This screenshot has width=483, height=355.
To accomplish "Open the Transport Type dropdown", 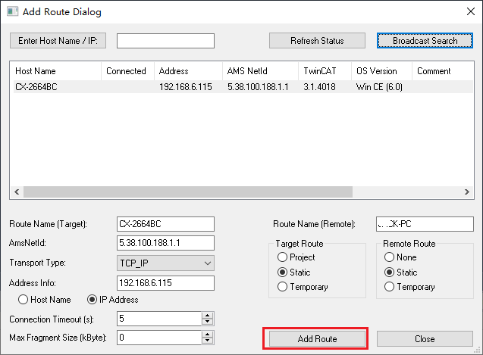I will (x=165, y=263).
